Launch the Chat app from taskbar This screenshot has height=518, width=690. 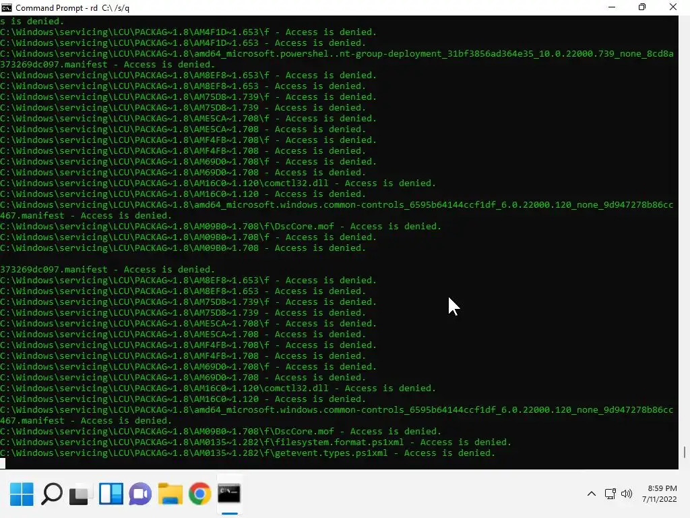(140, 494)
